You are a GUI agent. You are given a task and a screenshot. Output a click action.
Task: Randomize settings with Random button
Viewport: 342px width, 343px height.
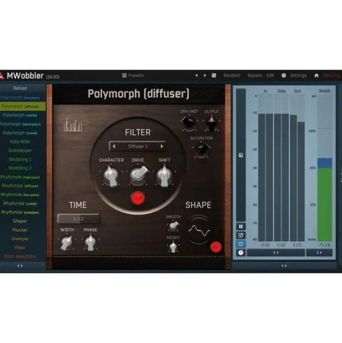[x=232, y=75]
